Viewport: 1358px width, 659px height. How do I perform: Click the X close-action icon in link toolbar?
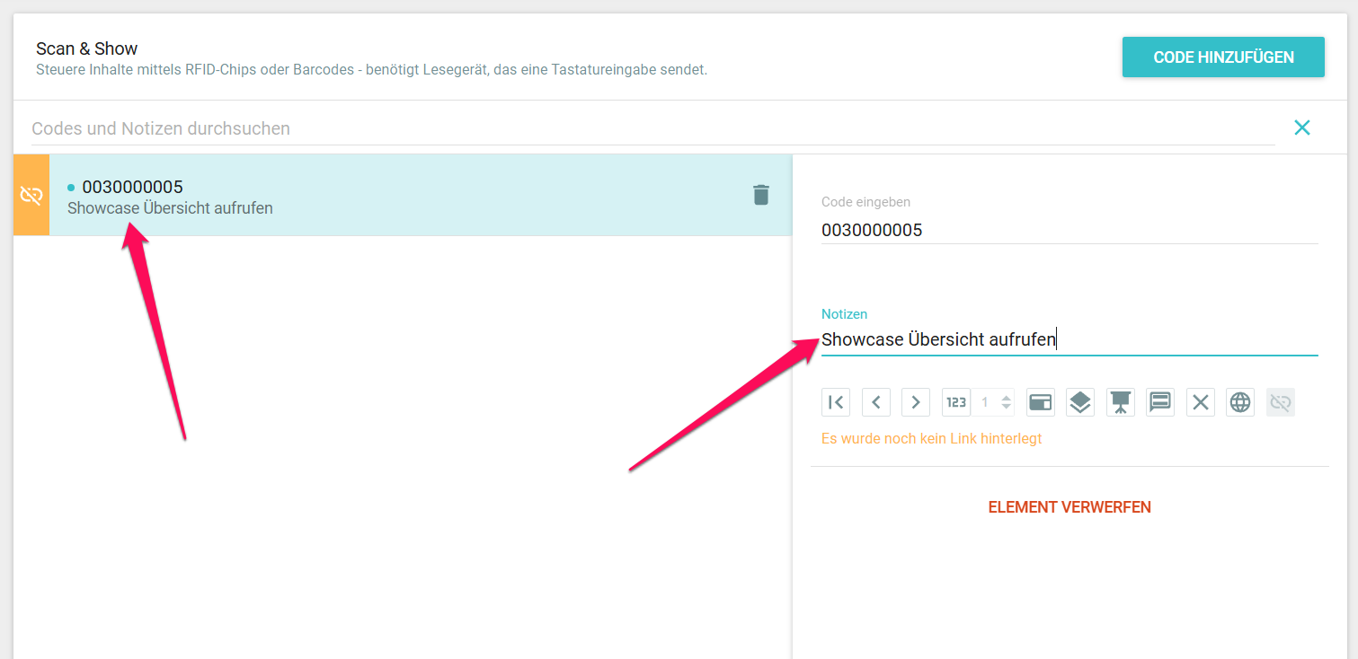[x=1200, y=402]
